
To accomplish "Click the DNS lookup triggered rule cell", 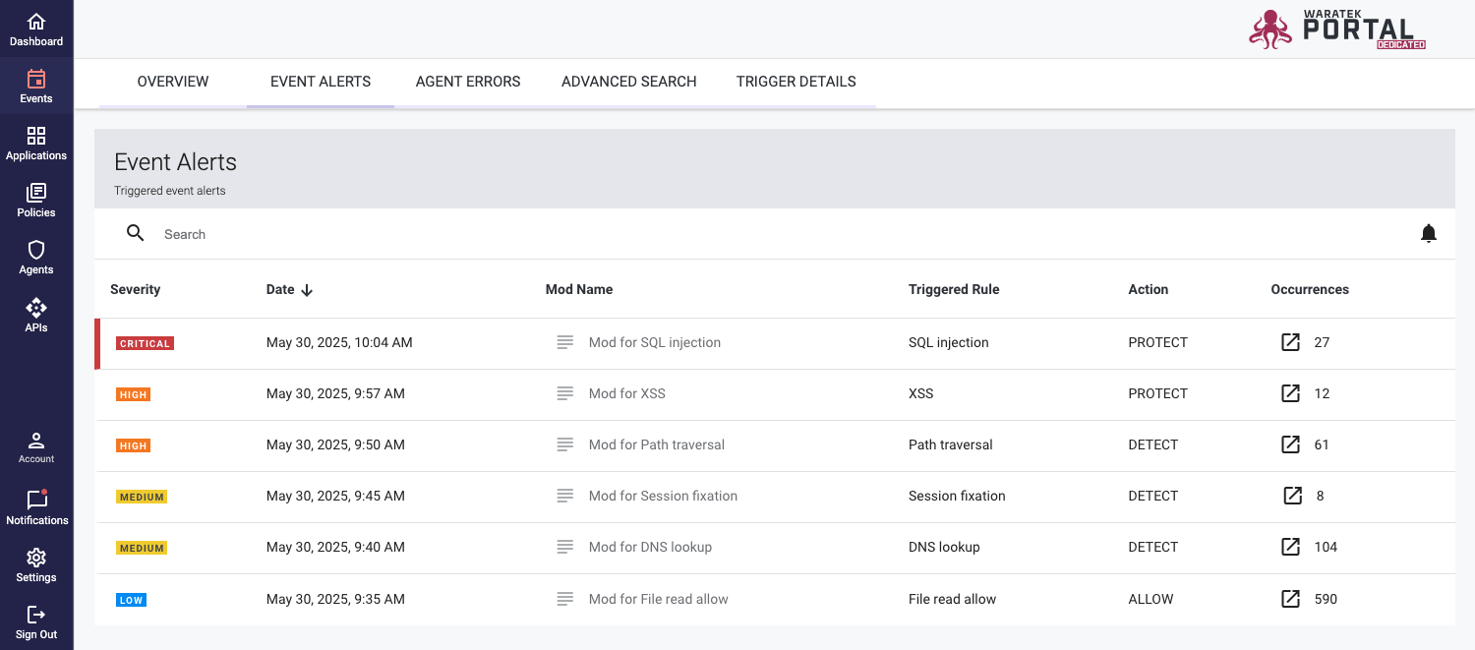I will [944, 547].
